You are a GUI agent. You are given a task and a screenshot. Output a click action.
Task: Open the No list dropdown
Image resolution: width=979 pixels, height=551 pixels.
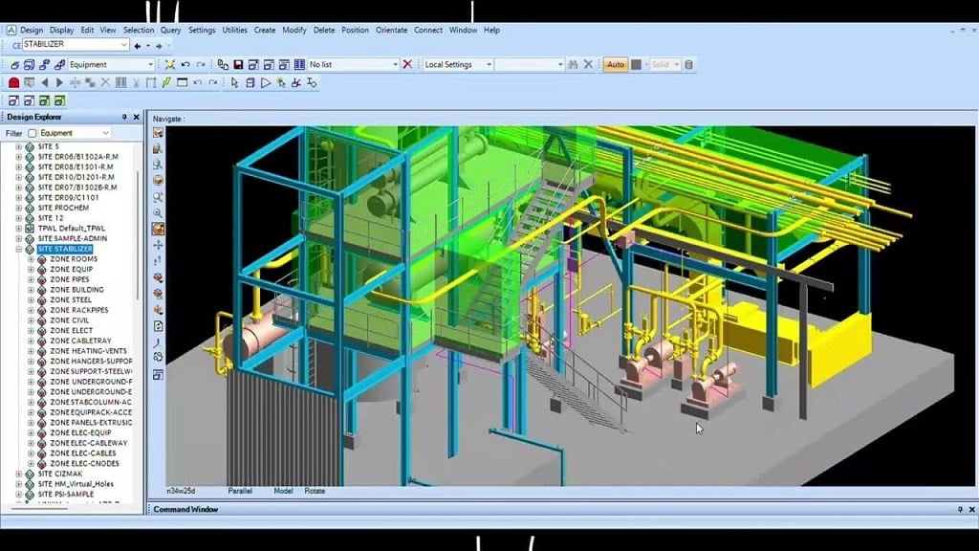396,63
